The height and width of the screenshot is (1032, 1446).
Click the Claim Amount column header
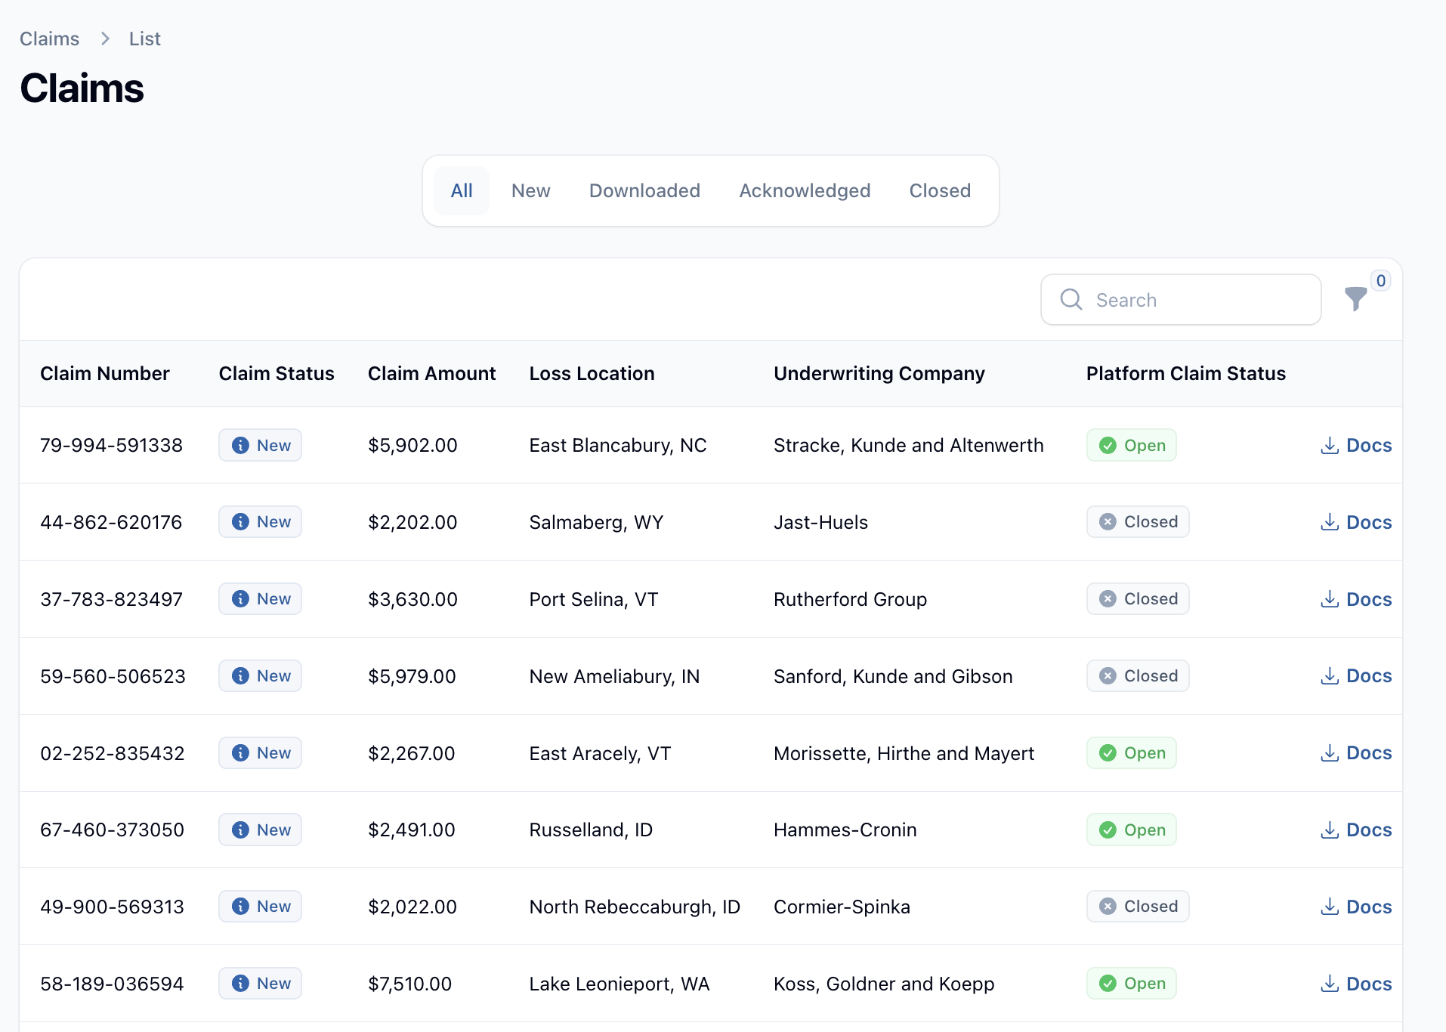tap(431, 374)
